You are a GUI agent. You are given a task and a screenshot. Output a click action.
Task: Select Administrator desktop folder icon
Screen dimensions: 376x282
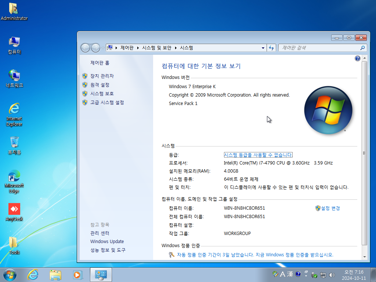(x=14, y=11)
